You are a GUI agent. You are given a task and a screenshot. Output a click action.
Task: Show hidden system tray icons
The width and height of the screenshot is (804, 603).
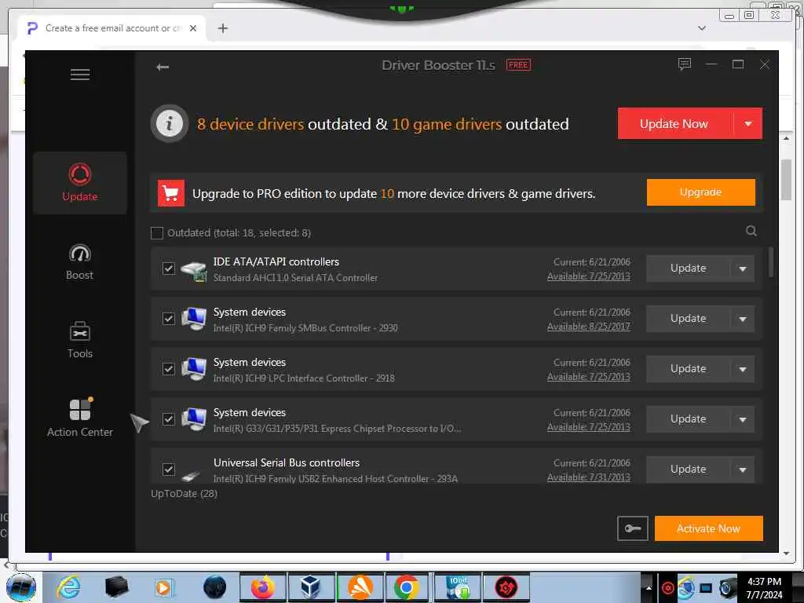pyautogui.click(x=648, y=588)
